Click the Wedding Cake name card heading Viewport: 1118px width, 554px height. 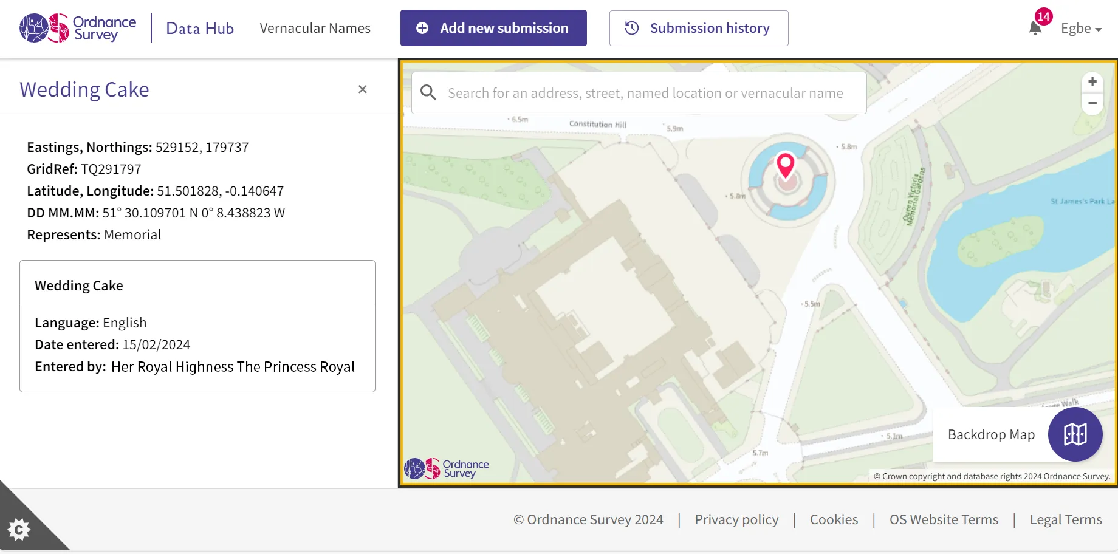(79, 286)
